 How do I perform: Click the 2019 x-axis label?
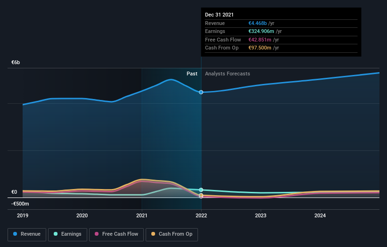(23, 215)
